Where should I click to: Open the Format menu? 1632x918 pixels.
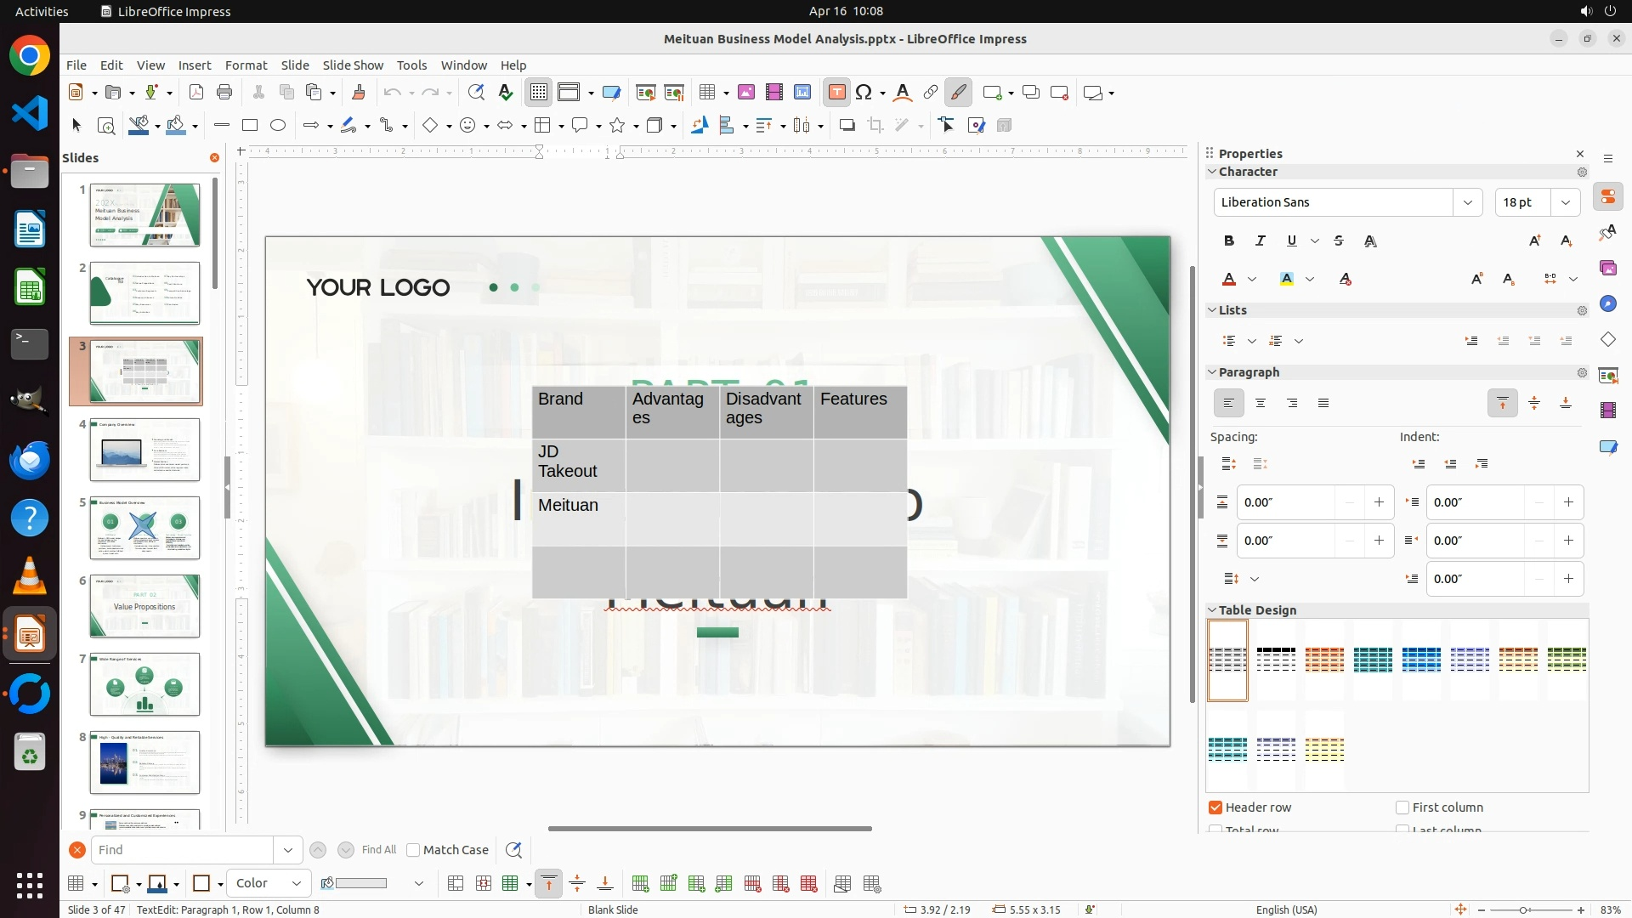[x=246, y=65]
